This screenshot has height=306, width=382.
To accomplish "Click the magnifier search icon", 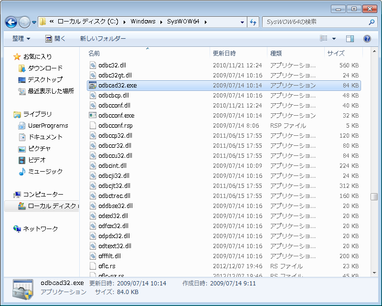I will tap(371, 22).
